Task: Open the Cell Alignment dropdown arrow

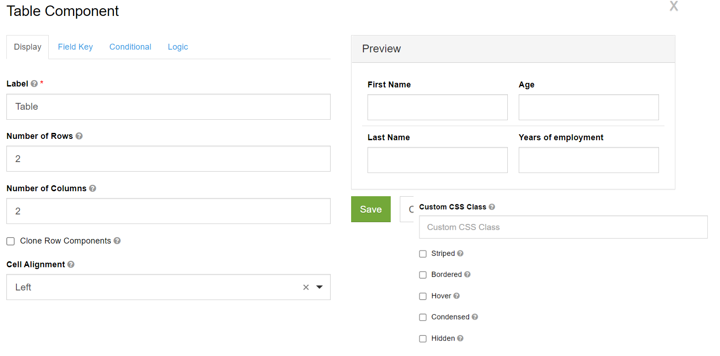Action: [x=320, y=287]
